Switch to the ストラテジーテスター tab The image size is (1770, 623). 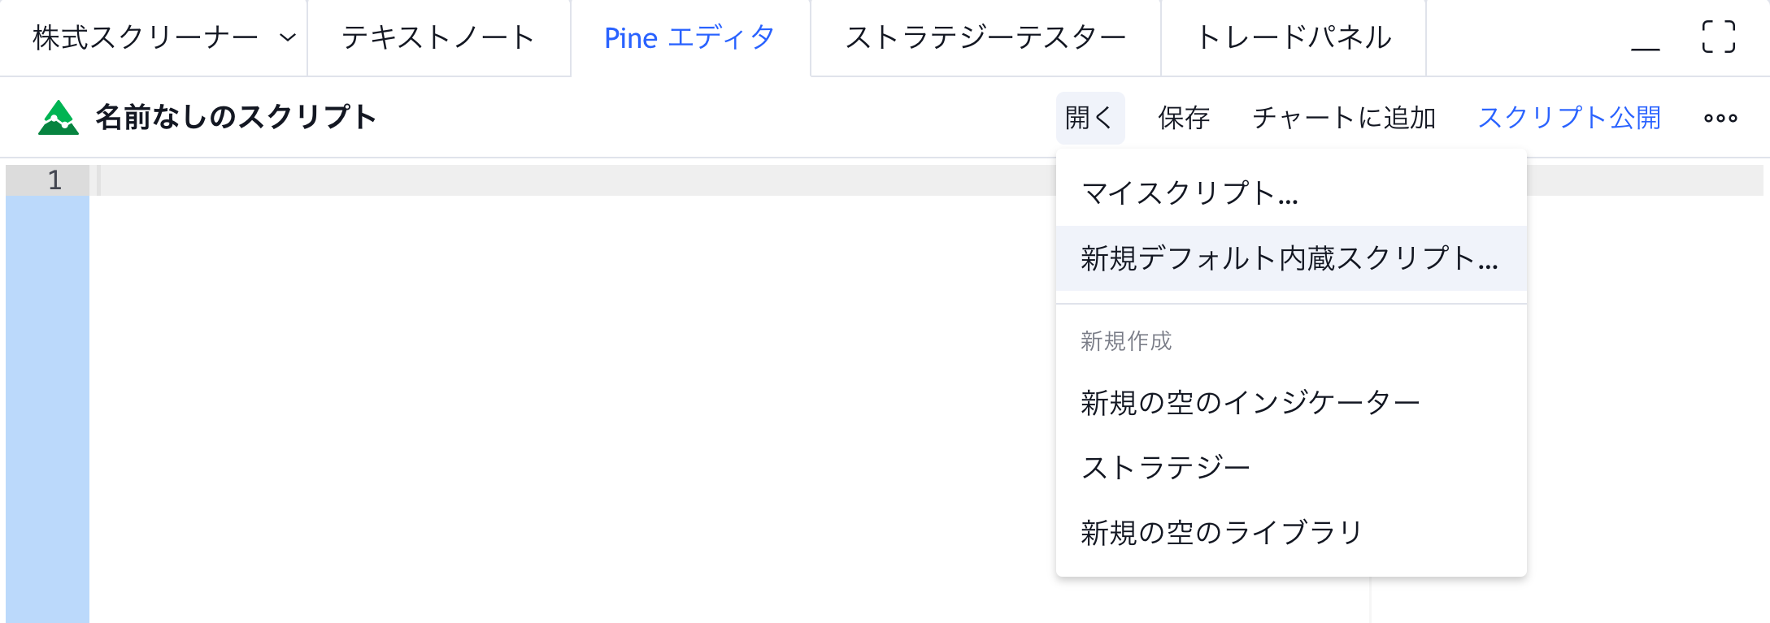tap(985, 38)
